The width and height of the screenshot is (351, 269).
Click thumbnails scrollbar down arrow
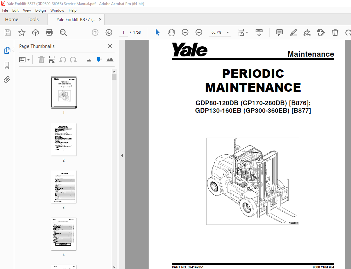114,267
